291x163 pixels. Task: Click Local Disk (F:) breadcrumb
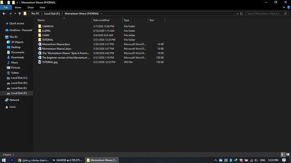tap(52, 13)
